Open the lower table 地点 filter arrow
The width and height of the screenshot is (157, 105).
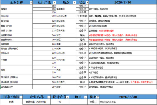pyautogui.click(x=86, y=97)
